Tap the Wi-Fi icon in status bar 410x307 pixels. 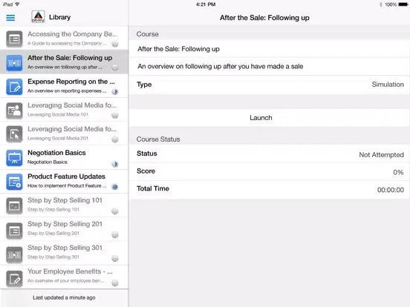pyautogui.click(x=17, y=4)
